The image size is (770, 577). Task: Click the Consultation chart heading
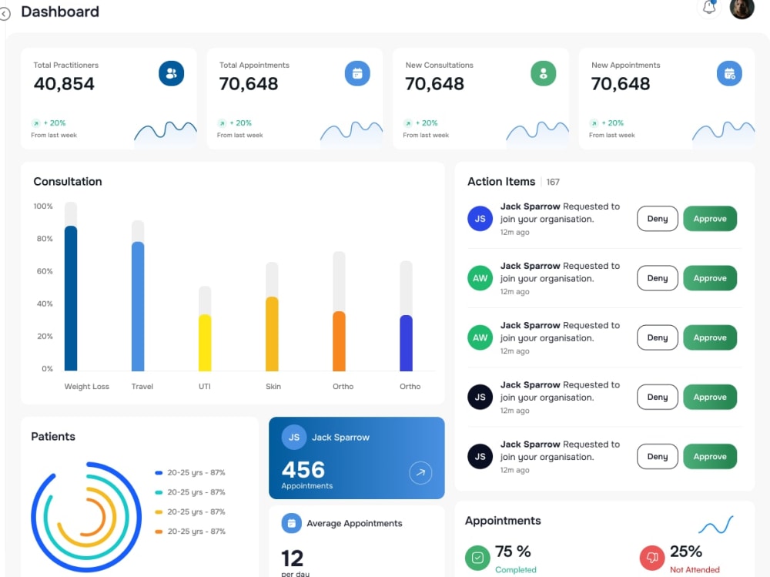tap(68, 182)
